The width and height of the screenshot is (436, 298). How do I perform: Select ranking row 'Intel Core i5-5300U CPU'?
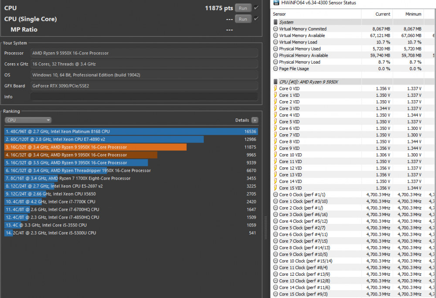[x=131, y=233]
